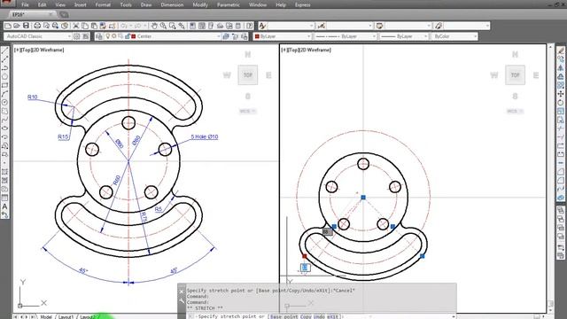567x319 pixels.
Task: Select the Multiline Text A tool
Action: (x=4, y=206)
